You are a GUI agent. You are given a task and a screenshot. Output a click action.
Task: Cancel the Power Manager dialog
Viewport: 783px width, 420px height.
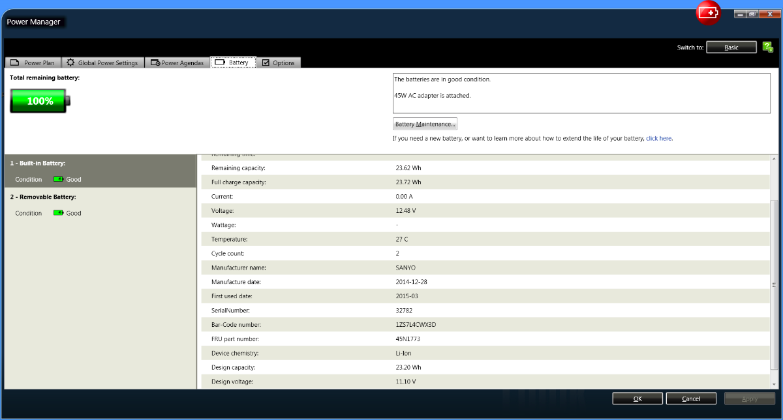point(691,399)
